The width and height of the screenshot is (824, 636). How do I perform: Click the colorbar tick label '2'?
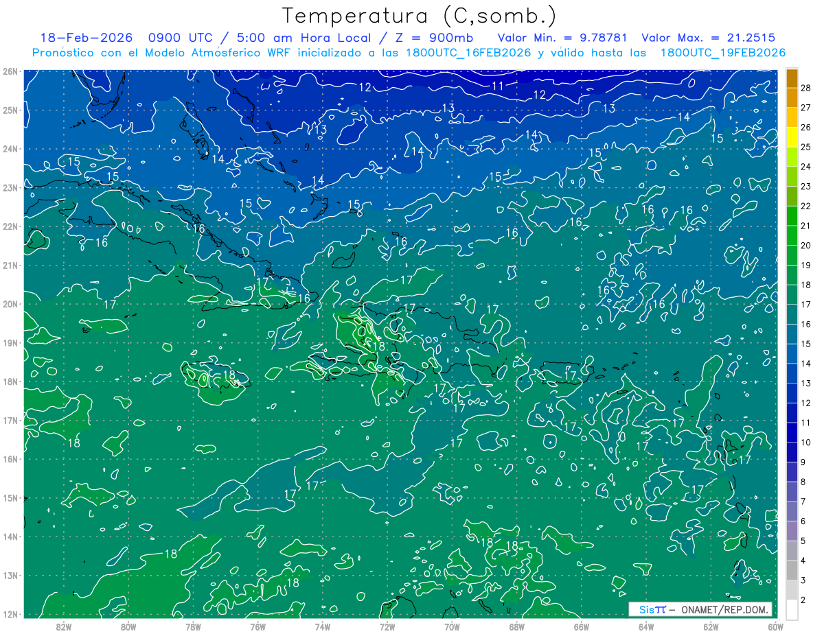(x=803, y=600)
